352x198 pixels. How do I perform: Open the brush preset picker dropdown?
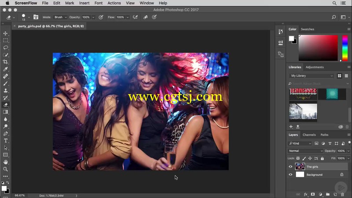(x=29, y=17)
